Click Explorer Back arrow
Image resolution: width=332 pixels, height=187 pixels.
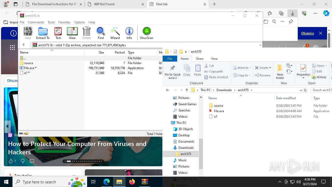168,90
